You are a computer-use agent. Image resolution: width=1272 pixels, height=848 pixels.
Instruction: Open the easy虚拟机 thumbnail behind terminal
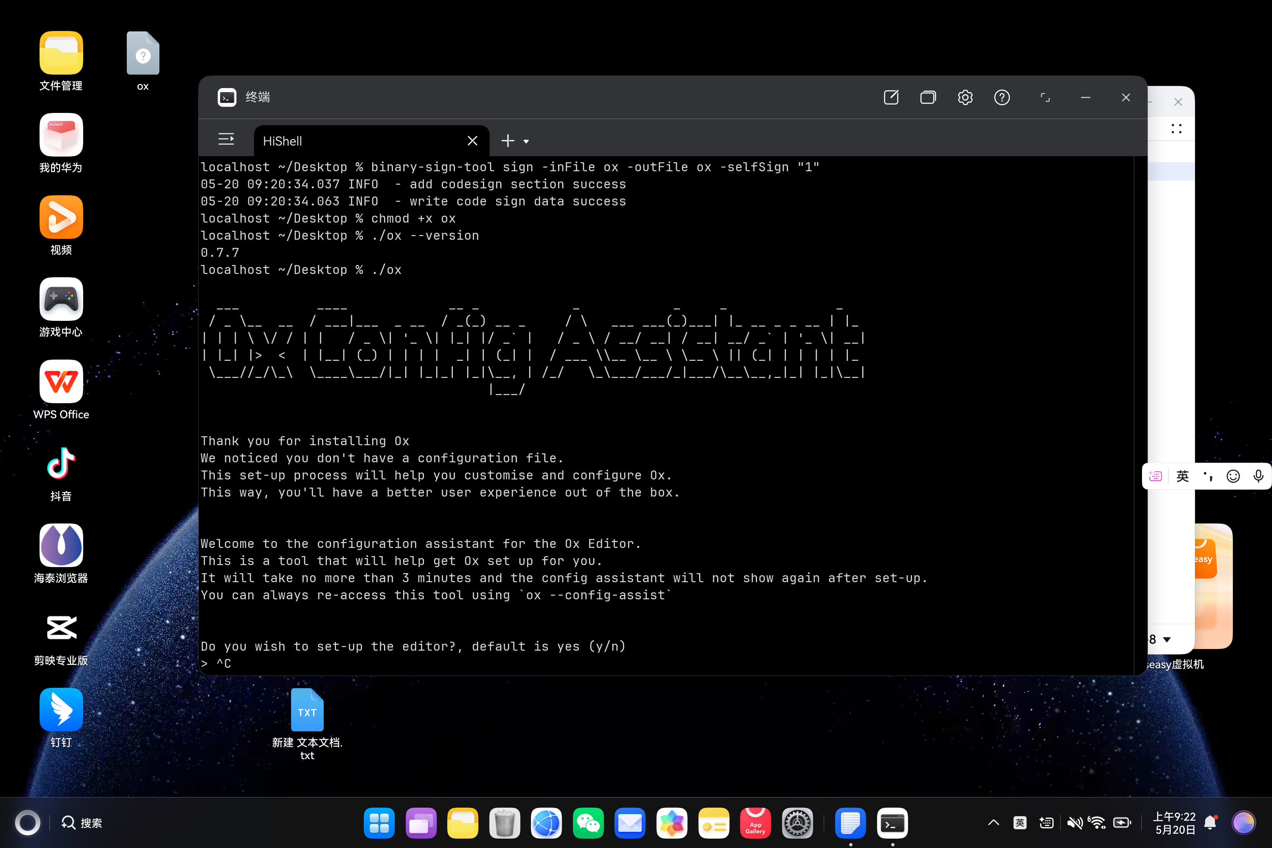[x=1214, y=586]
